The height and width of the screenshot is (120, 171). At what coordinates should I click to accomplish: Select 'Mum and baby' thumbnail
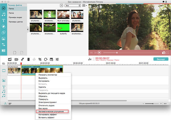63,14
